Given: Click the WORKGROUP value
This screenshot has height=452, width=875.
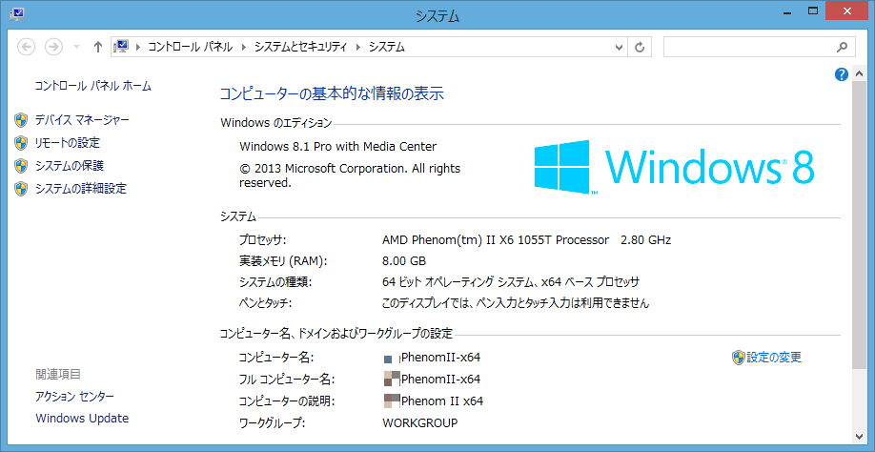Looking at the screenshot, I should (x=420, y=423).
